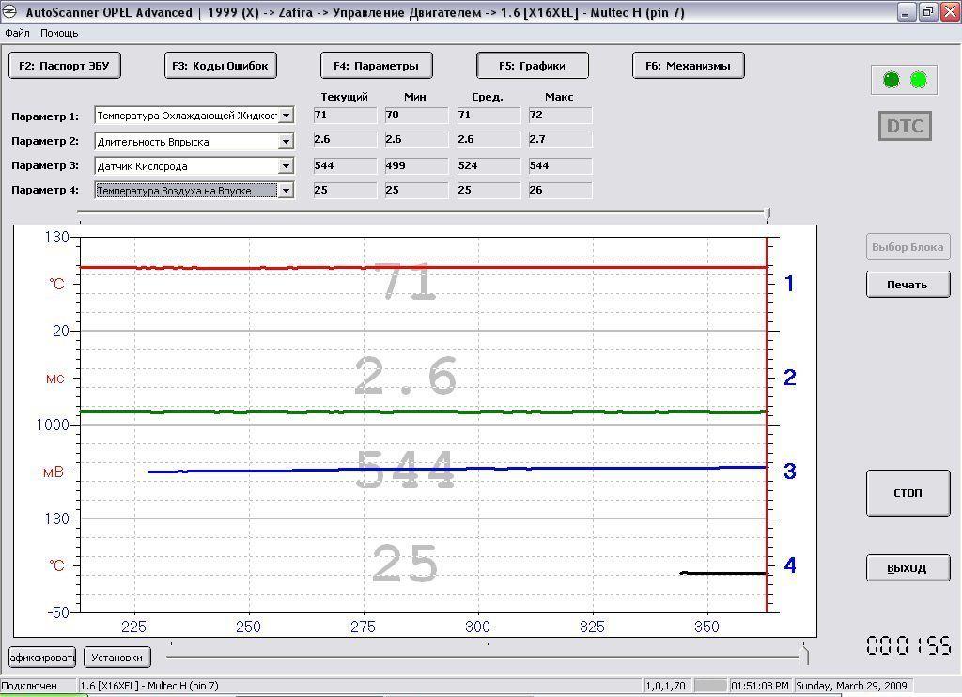Click the DTC indicator icon
This screenshot has height=697, width=962.
(x=905, y=126)
